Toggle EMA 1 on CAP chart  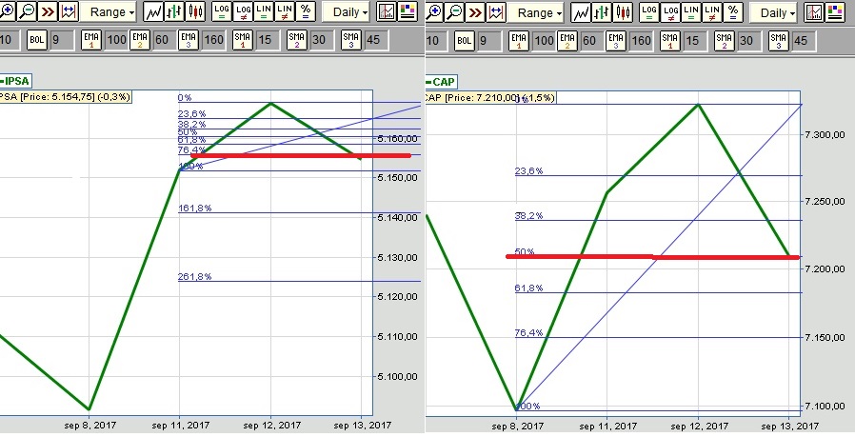coord(519,41)
